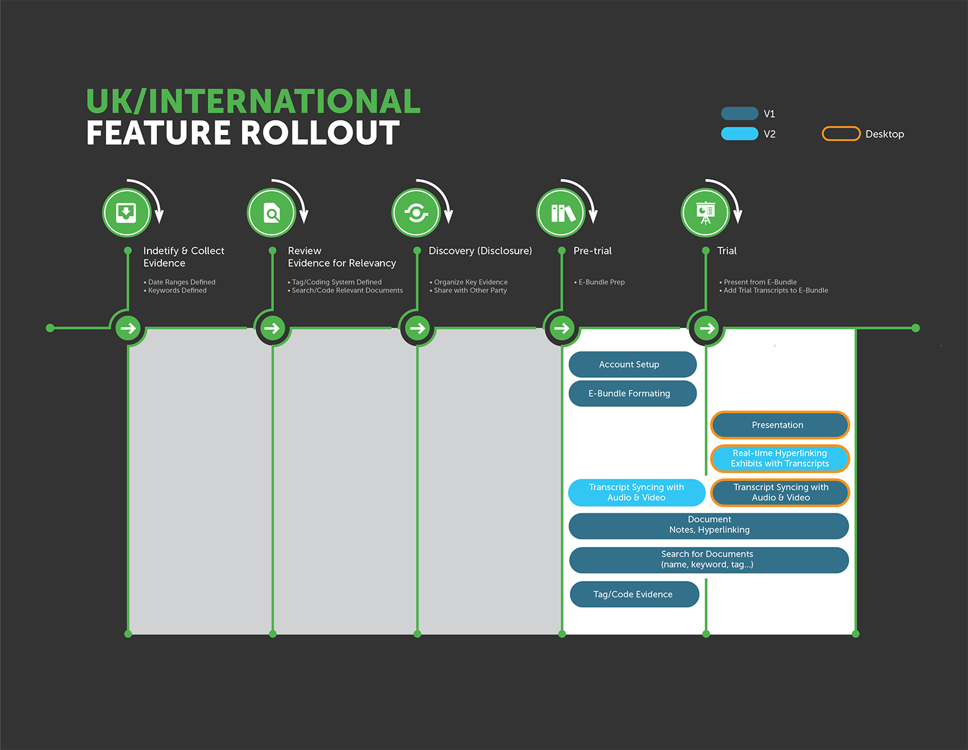Click the arrow marker under Discovery (Disclosure)
This screenshot has height=750, width=968.
click(417, 328)
